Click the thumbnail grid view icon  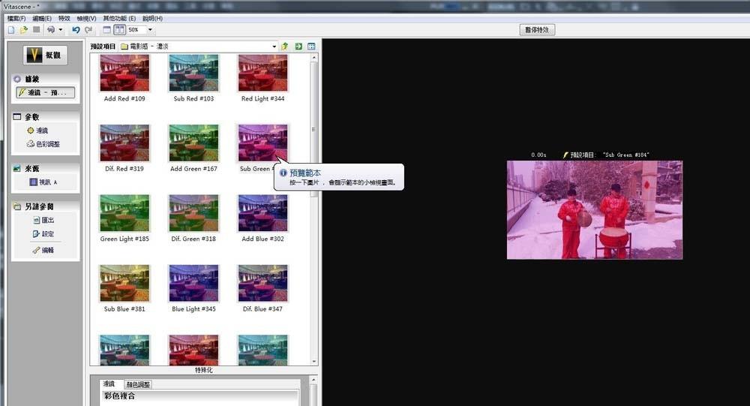(311, 47)
